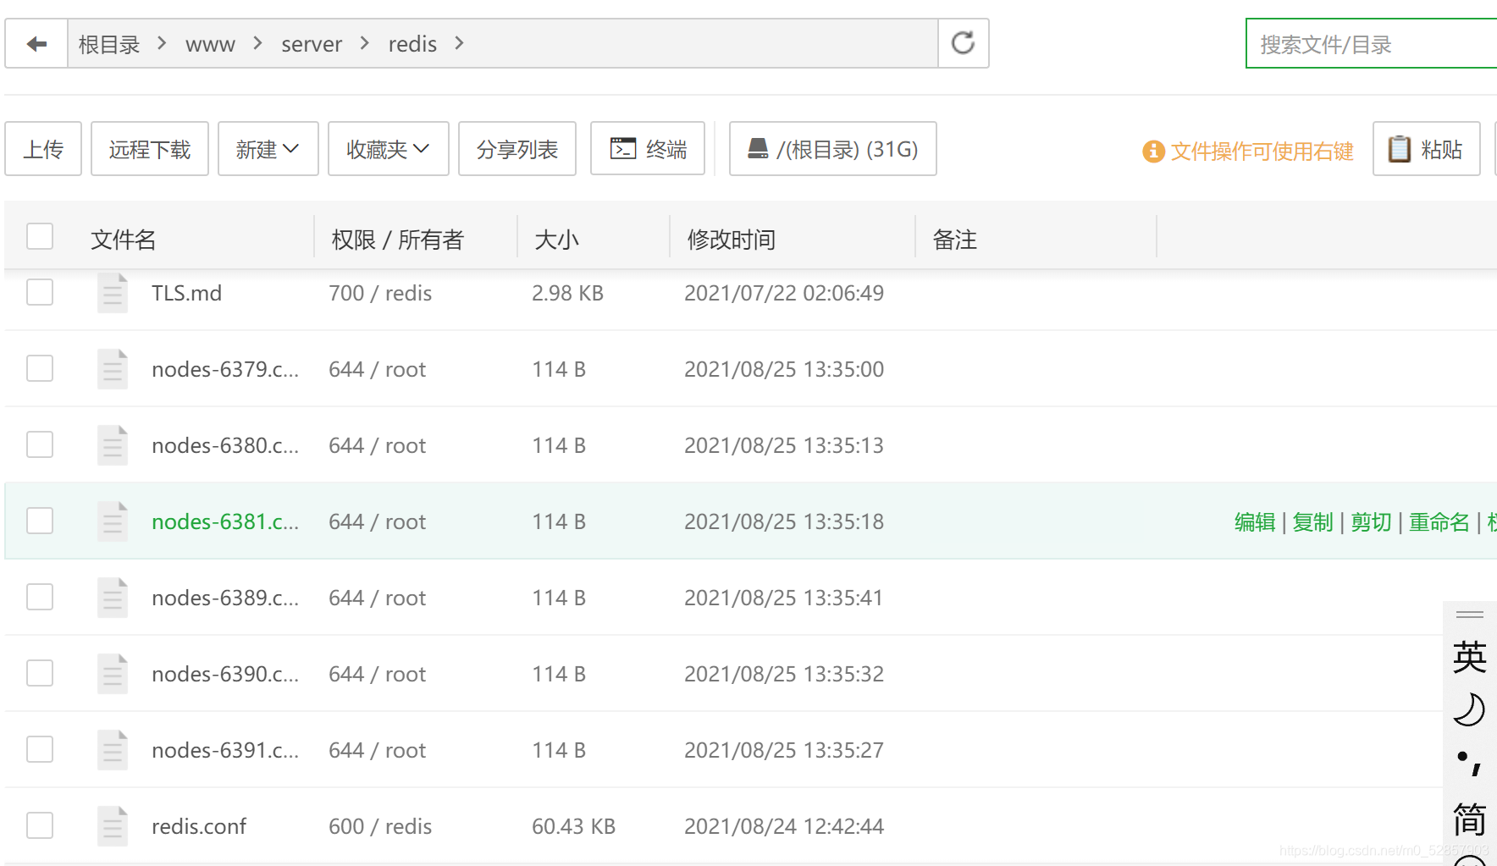Open the 收藏夹 favorites dropdown
This screenshot has width=1497, height=866.
click(x=388, y=149)
